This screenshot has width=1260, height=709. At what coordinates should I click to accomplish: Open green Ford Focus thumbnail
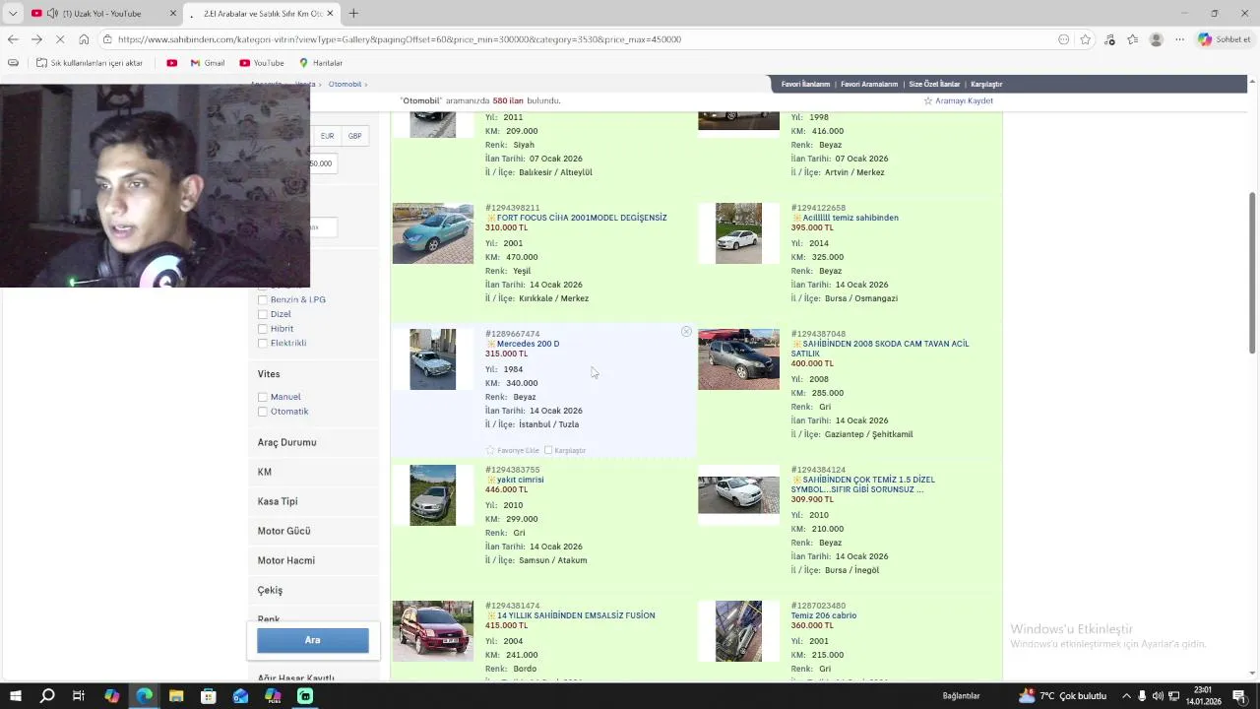[433, 233]
